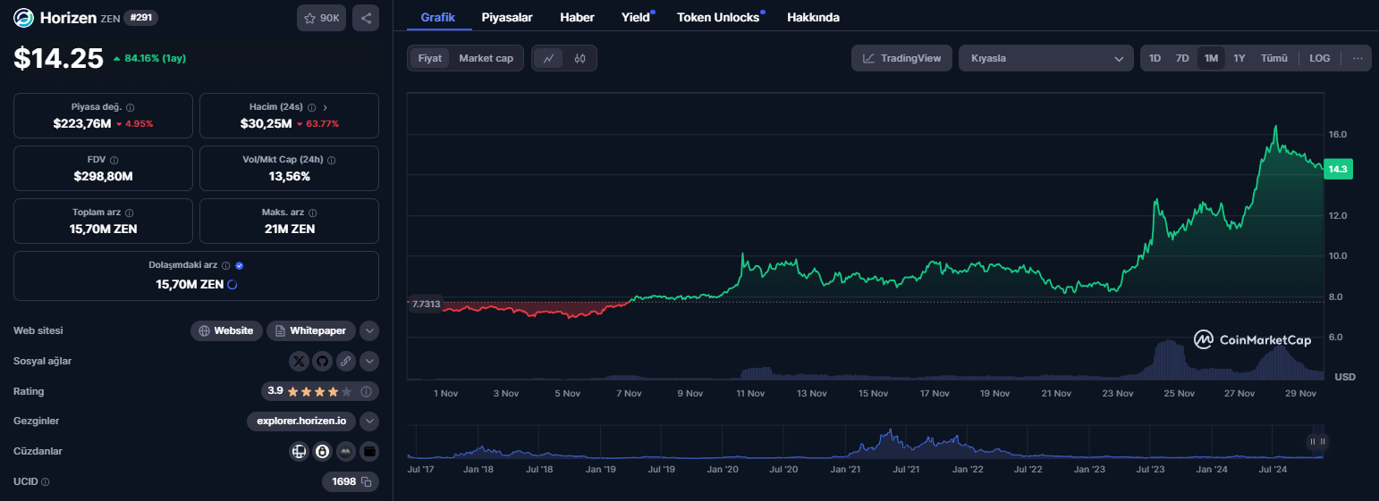1379x501 pixels.
Task: Click the rating info icon
Action: (x=366, y=391)
